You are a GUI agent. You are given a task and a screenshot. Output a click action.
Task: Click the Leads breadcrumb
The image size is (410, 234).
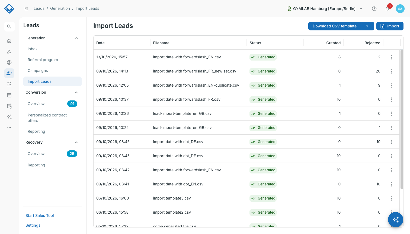39,9
